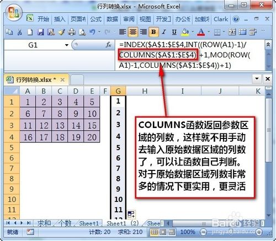Apply red font color
Image resolution: width=276 pixels, height=241 pixels.
(x=201, y=32)
